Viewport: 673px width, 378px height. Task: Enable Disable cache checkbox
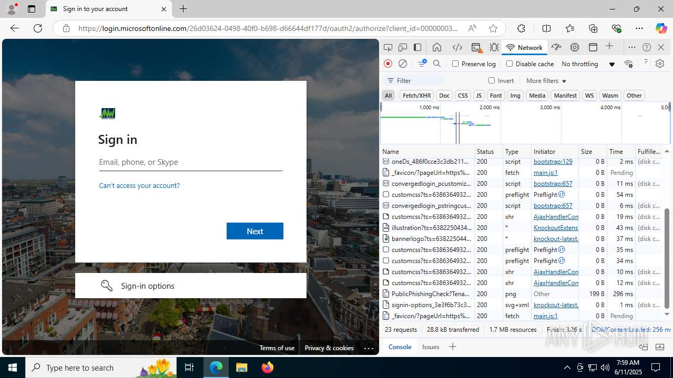pos(509,64)
